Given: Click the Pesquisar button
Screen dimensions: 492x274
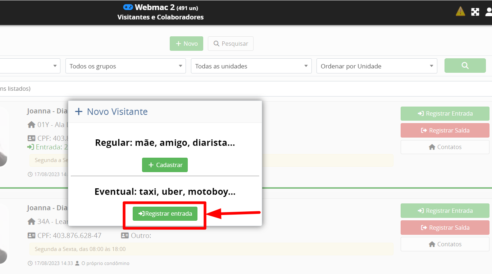Looking at the screenshot, I should pyautogui.click(x=231, y=44).
